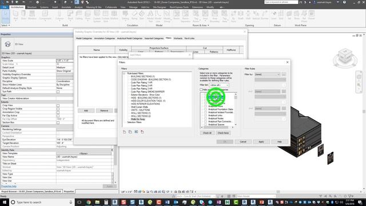Open the View Scale dropdown in Properties
366x206 pixels.
[x=65, y=61]
